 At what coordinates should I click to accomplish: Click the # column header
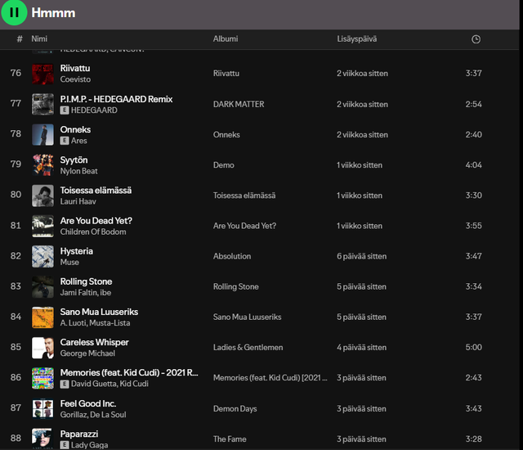pyautogui.click(x=20, y=39)
